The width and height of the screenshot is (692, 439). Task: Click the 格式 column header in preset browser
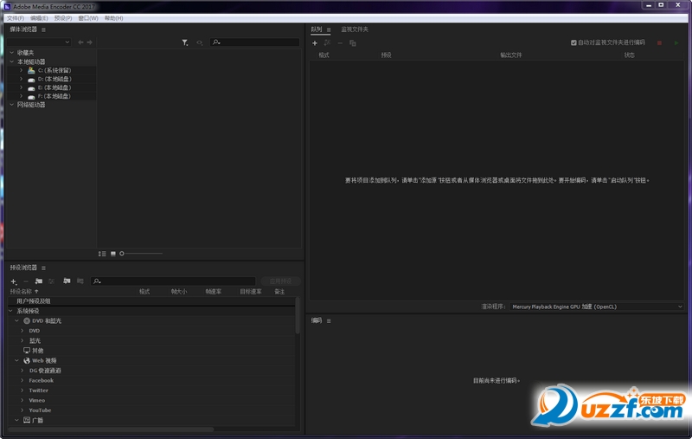pos(144,292)
